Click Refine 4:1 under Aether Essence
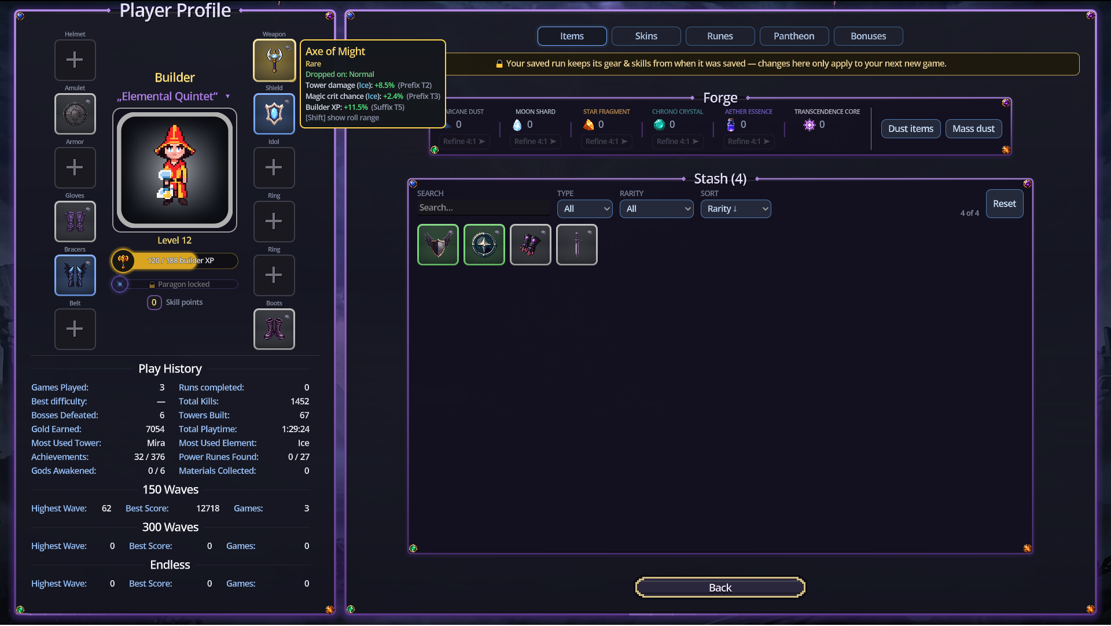Image resolution: width=1111 pixels, height=626 pixels. 748,142
